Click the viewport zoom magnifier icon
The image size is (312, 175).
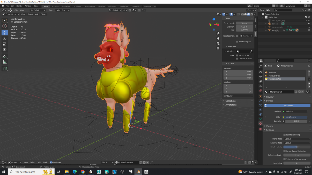pyautogui.click(x=218, y=33)
